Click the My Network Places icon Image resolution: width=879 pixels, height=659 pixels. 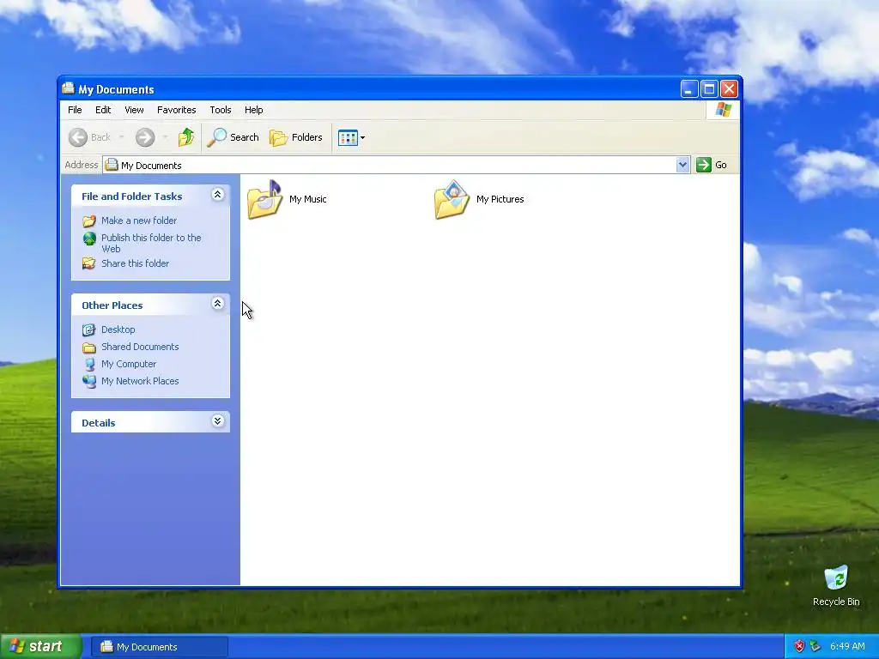tap(89, 382)
